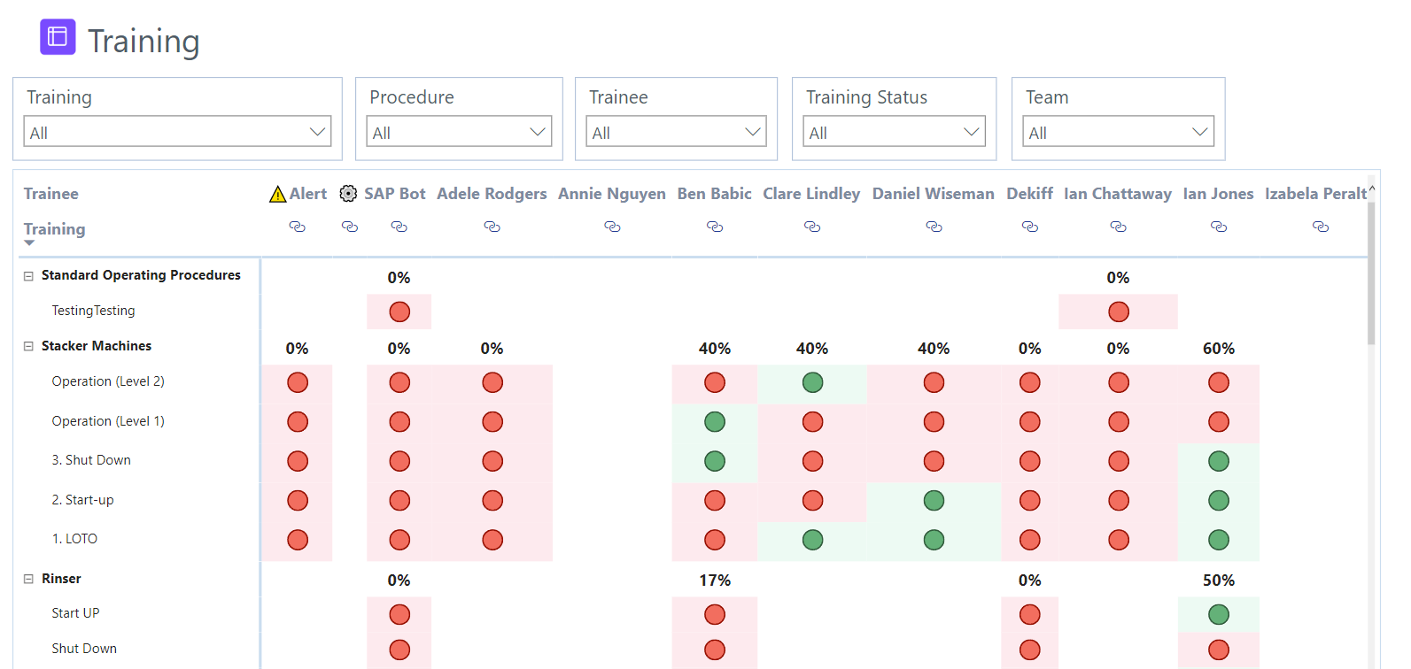
Task: Select the Clare Lindley column header
Action: pyautogui.click(x=811, y=194)
